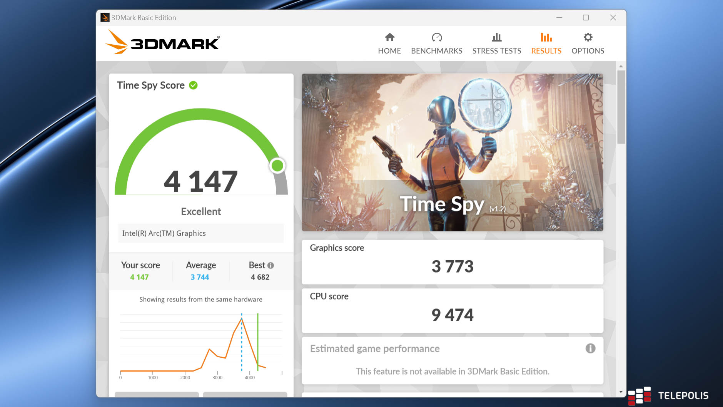Click the Estimated game performance info icon
The height and width of the screenshot is (407, 723).
coord(590,348)
